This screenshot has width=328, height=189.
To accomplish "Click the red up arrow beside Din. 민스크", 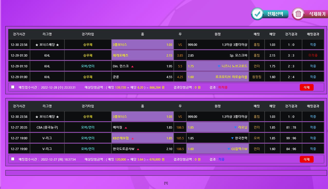I will pyautogui.click(x=132, y=66).
